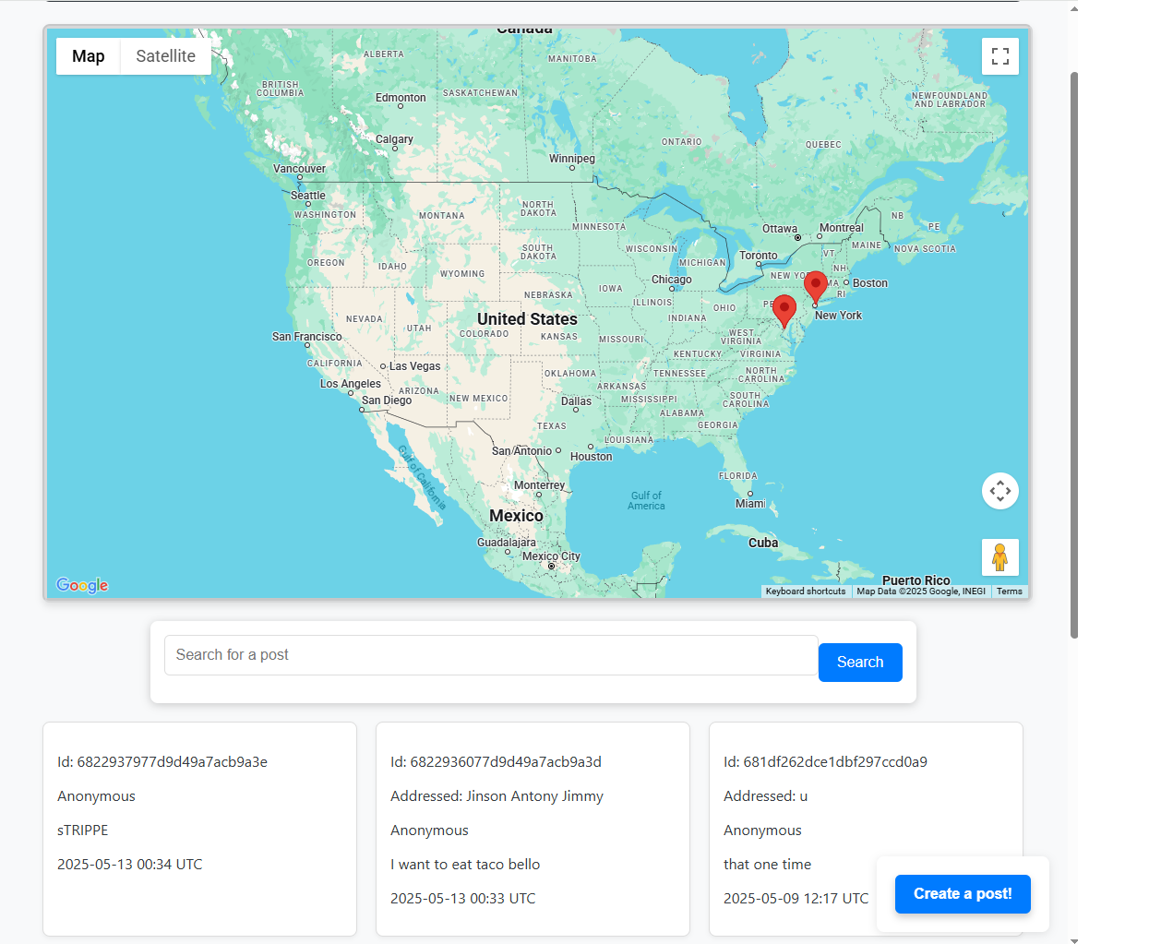Click Winnipeg on the map
Image resolution: width=1149 pixels, height=944 pixels.
point(572,159)
